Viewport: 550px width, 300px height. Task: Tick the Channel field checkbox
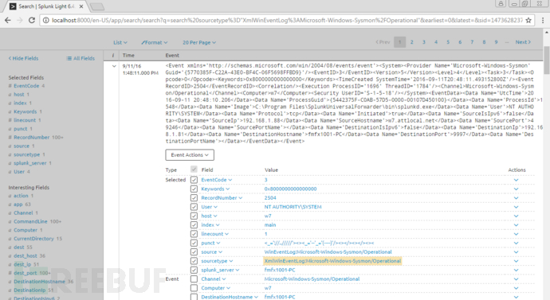194,279
